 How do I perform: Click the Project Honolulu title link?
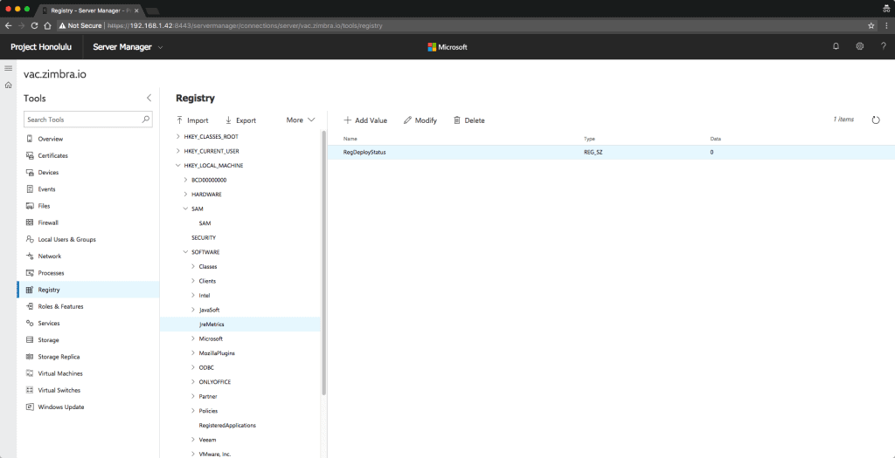coord(41,47)
